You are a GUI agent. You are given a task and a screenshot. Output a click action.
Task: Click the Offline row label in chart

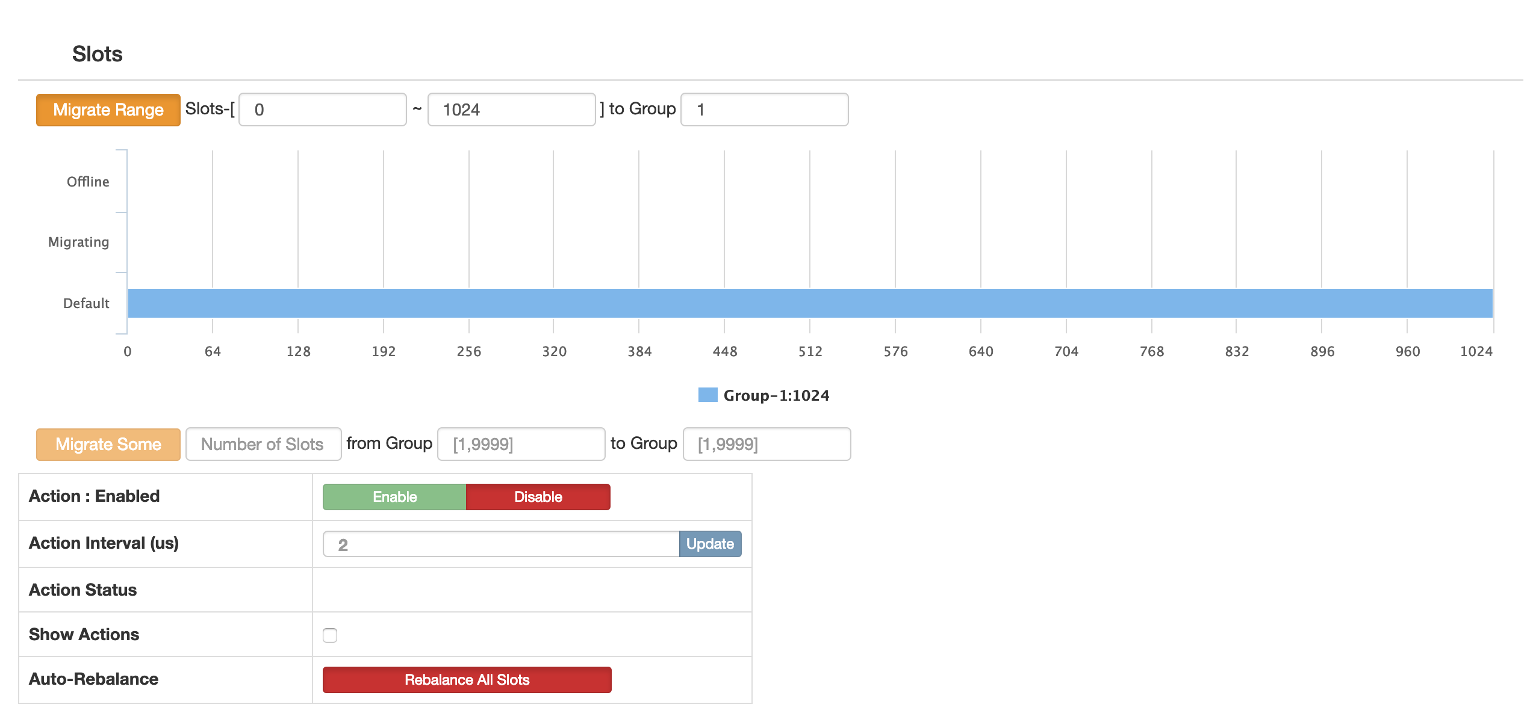tap(88, 182)
